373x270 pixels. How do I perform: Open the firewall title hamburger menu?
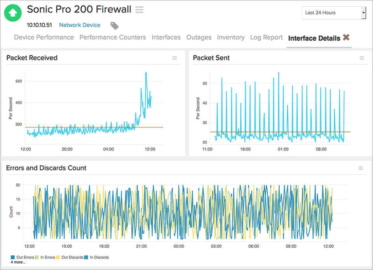click(139, 10)
